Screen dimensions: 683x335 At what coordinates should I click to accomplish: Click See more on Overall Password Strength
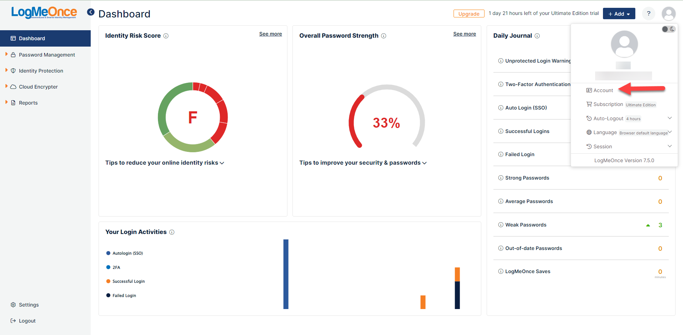(465, 34)
